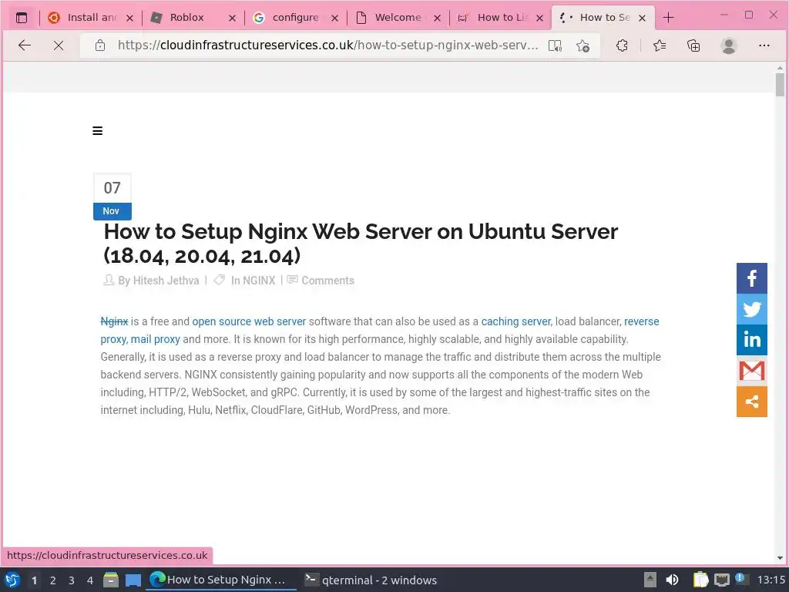The width and height of the screenshot is (789, 592).
Task: Open the volume control tray icon
Action: pos(672,580)
